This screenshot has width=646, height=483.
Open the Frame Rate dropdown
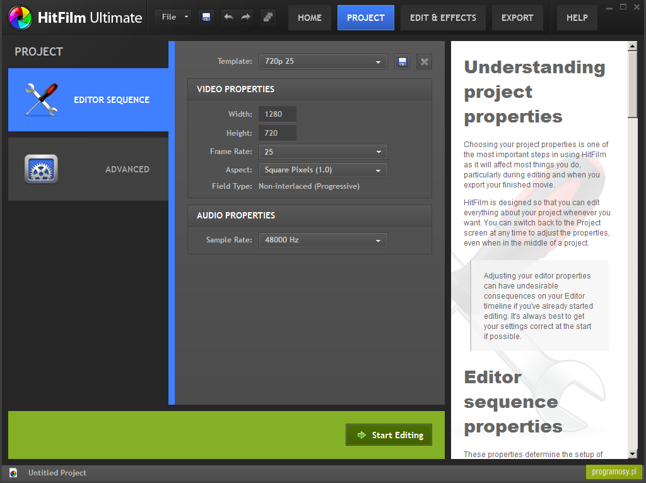pos(323,152)
